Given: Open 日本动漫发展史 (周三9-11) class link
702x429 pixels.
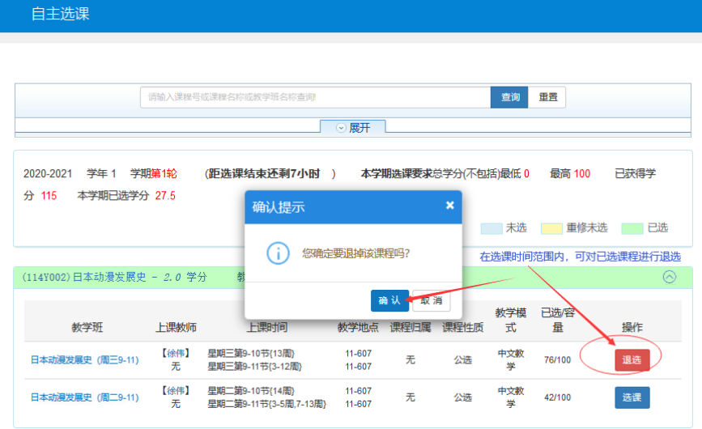Looking at the screenshot, I should click(84, 360).
